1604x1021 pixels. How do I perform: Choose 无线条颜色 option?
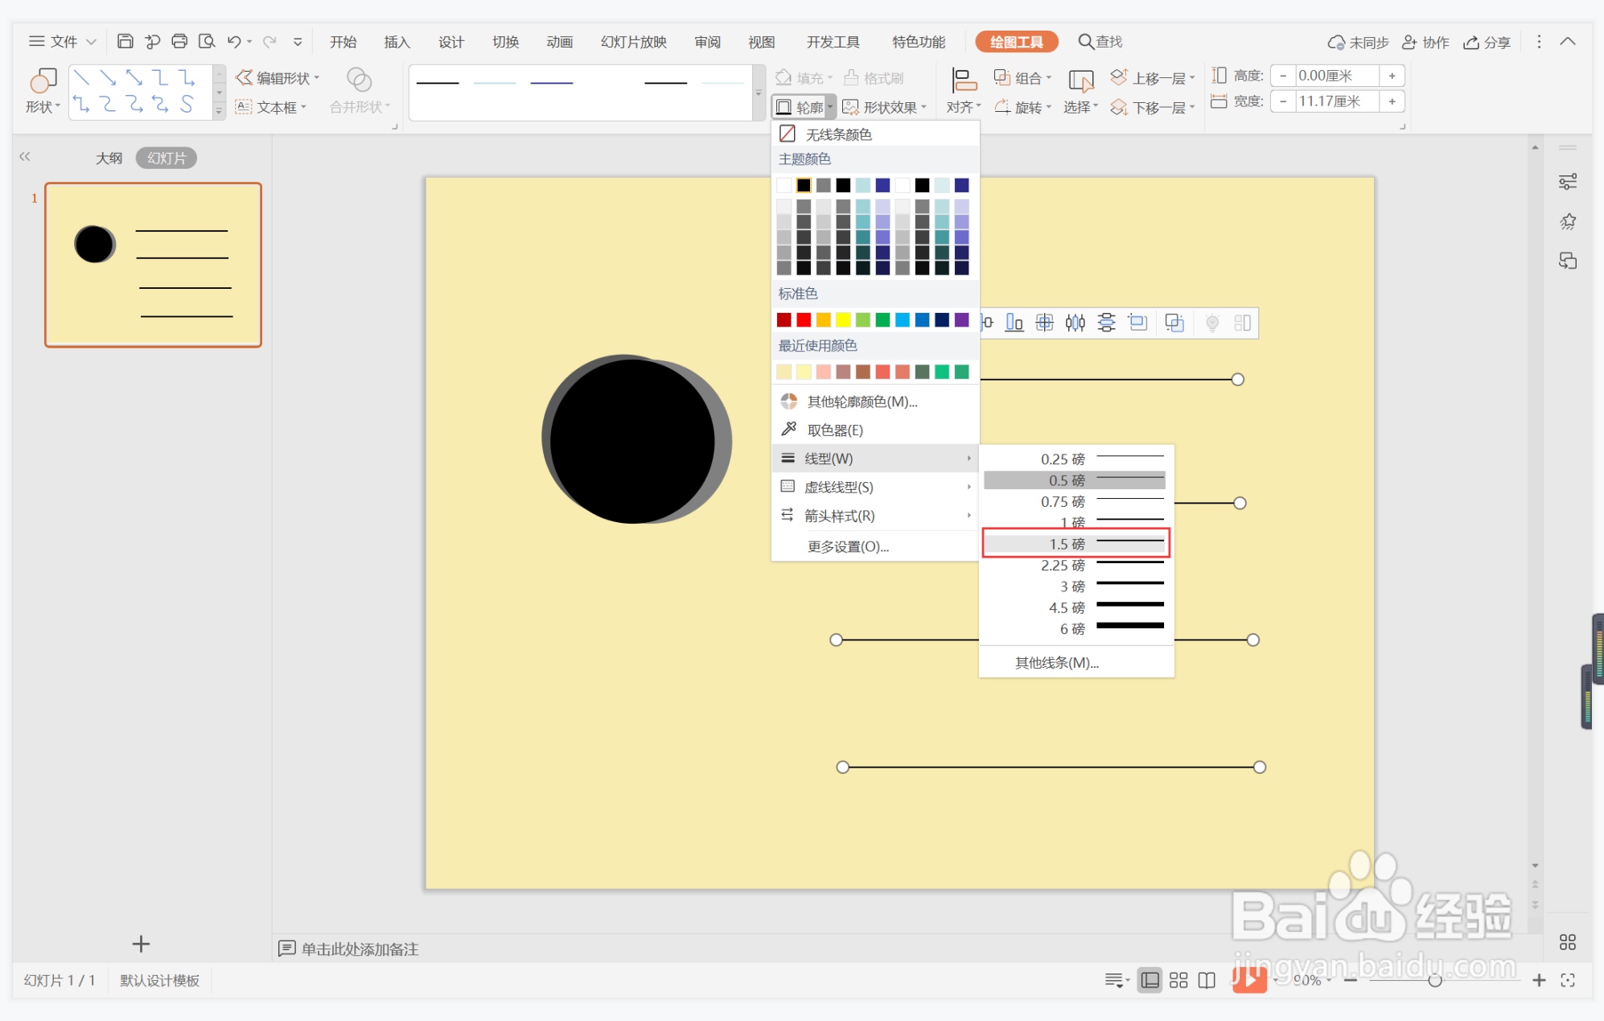click(875, 134)
